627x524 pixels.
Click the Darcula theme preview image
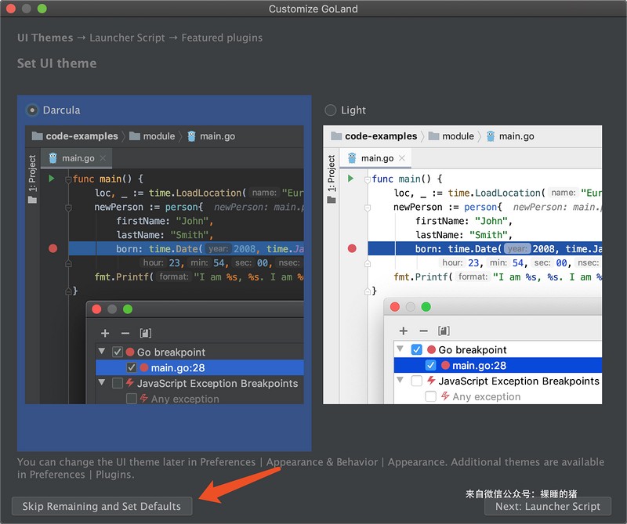tap(165, 265)
